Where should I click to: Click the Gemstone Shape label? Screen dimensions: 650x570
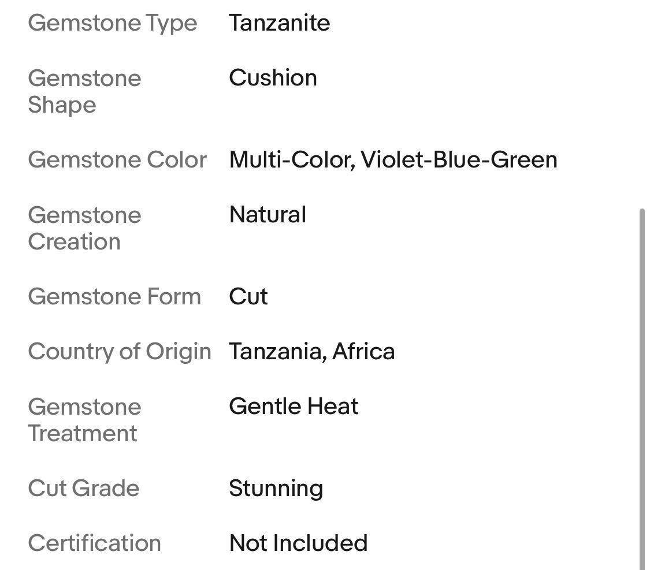[84, 91]
